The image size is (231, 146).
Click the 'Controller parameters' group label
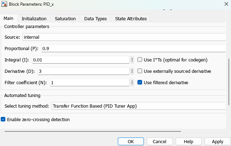coord(27,27)
